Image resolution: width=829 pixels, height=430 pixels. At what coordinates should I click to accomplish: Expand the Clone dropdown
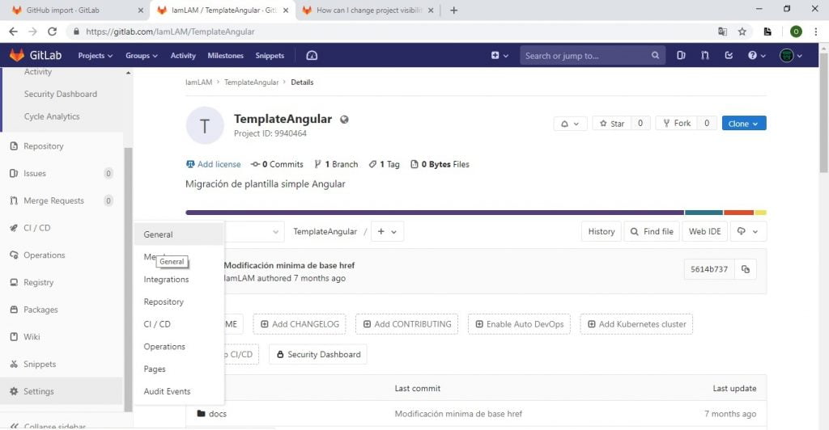pos(744,124)
